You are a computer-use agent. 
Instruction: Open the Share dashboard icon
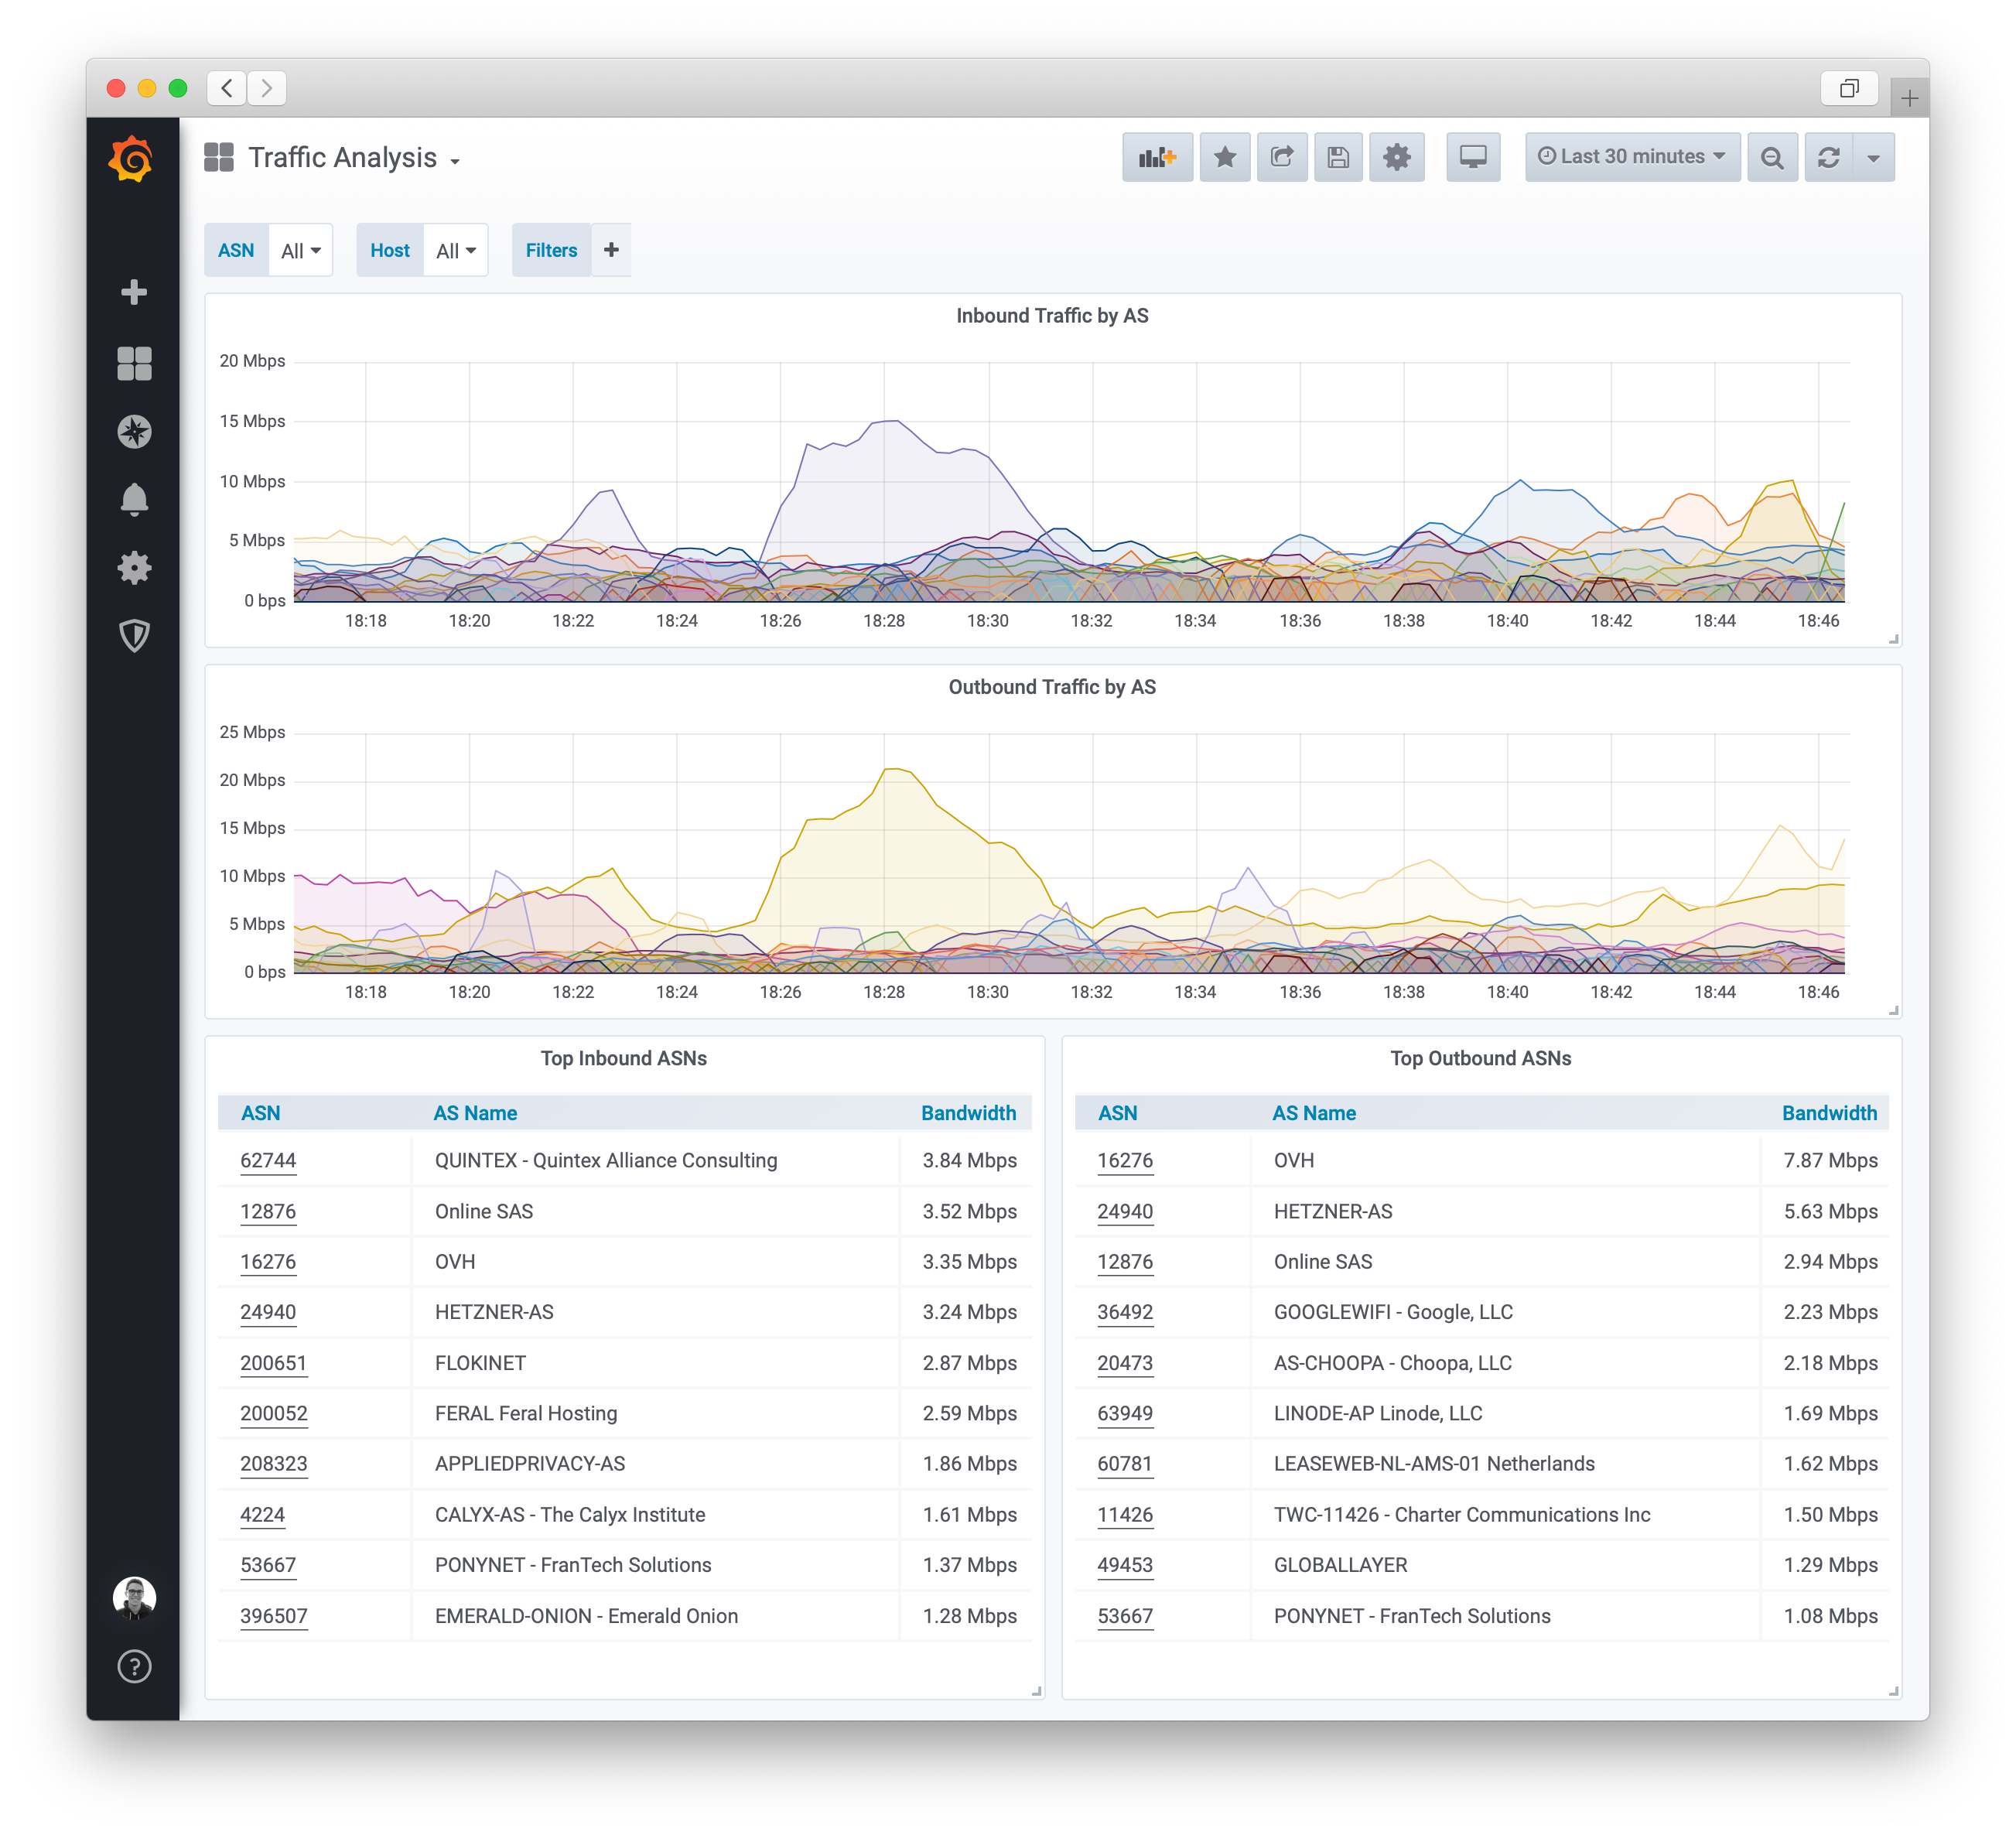[x=1281, y=157]
